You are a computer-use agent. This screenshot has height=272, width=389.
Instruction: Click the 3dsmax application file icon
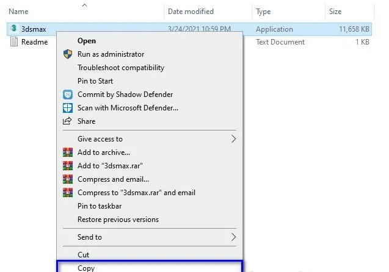[14, 29]
